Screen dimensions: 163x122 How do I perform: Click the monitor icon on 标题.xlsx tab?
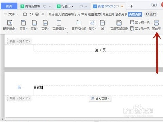coord(81,6)
